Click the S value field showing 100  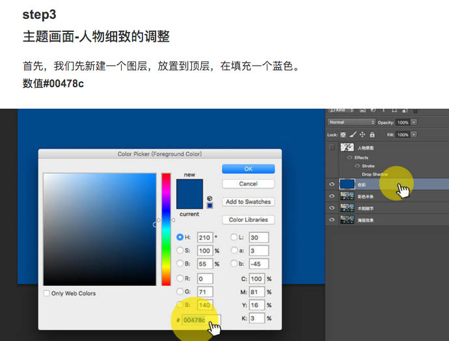pyautogui.click(x=205, y=251)
